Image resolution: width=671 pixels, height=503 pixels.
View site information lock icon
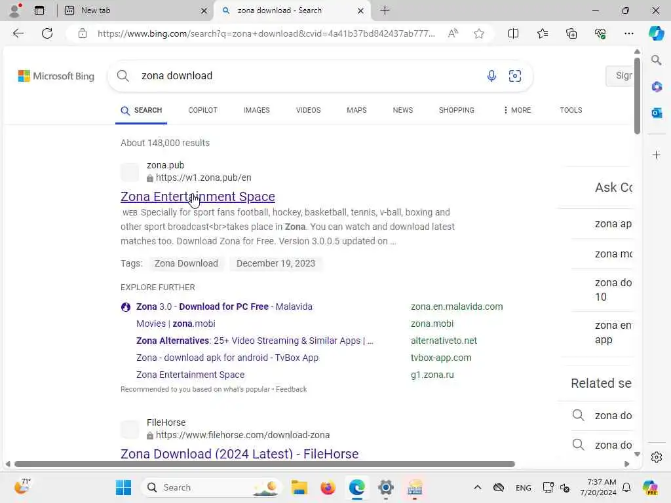tap(83, 33)
